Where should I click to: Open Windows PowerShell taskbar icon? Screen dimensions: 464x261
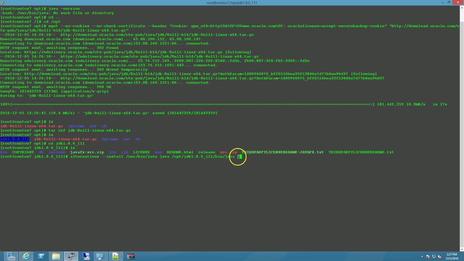pos(41,256)
